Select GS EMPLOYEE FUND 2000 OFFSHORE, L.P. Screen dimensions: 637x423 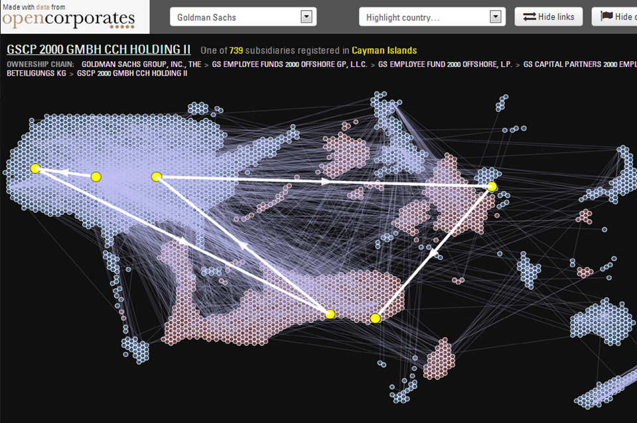[x=445, y=64]
